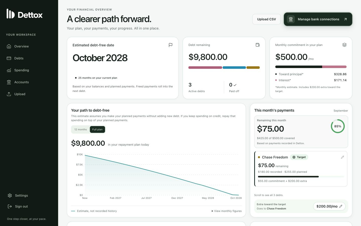Expand View monthly figures
Image resolution: width=361 pixels, height=226 pixels.
(227, 211)
